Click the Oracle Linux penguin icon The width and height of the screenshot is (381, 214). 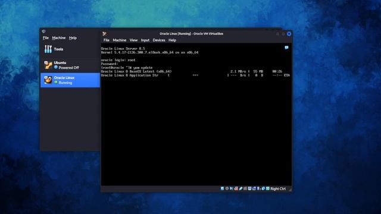click(x=48, y=80)
